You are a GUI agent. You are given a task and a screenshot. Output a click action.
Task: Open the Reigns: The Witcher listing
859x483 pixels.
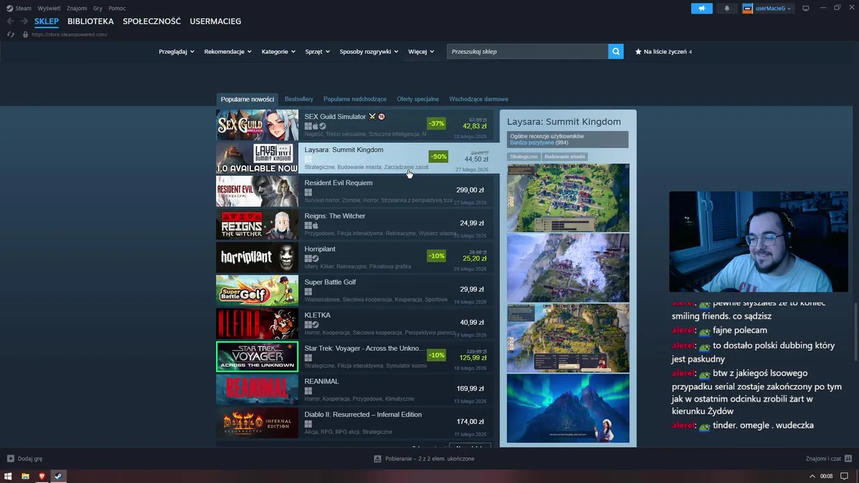(x=354, y=224)
